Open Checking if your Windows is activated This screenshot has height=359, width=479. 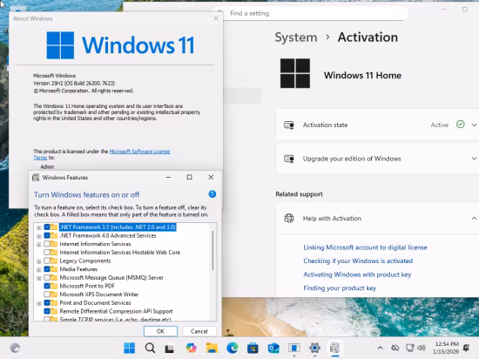358,261
